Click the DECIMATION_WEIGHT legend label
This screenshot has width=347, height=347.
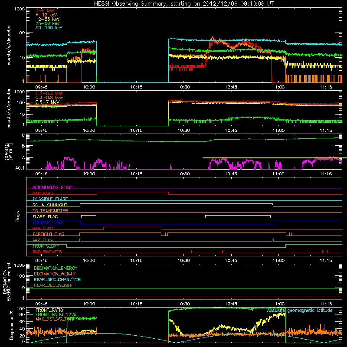[x=55, y=274]
